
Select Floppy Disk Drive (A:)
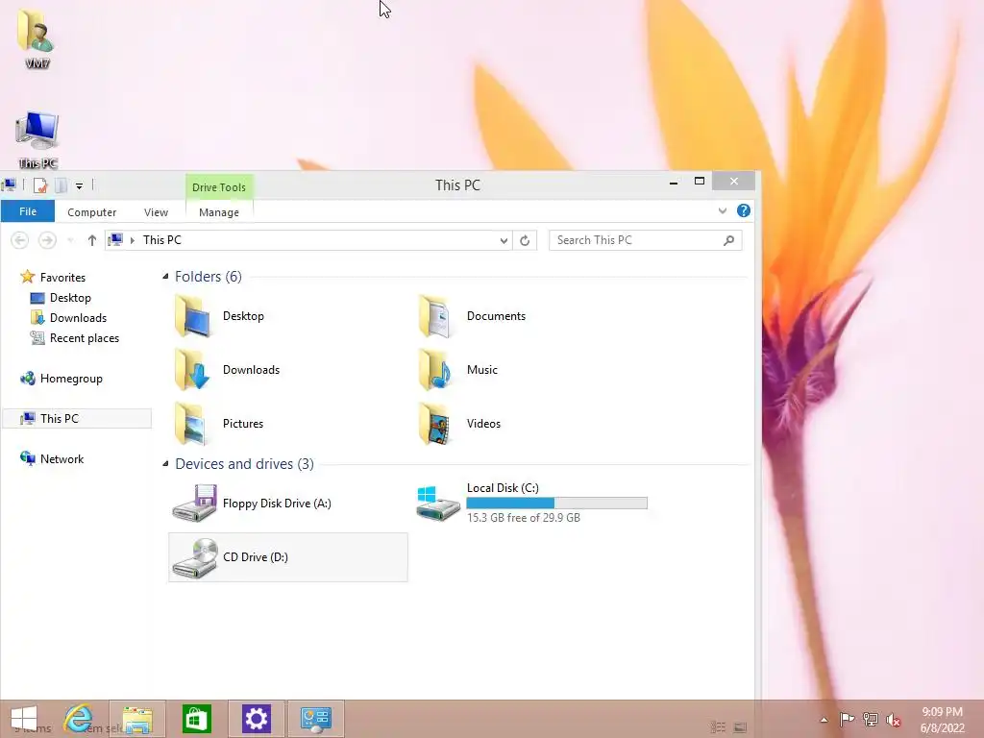coord(253,504)
